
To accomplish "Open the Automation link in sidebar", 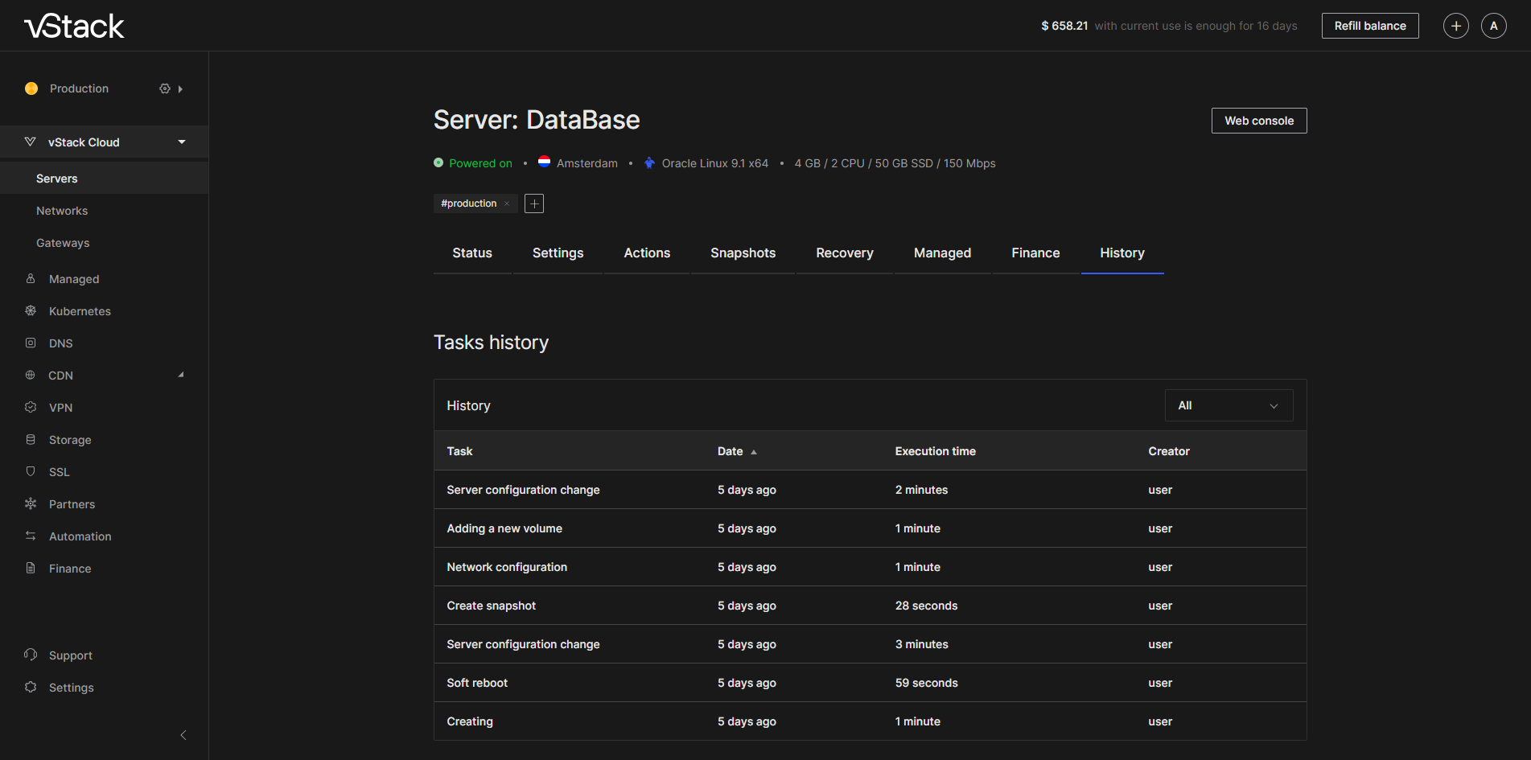I will point(80,536).
